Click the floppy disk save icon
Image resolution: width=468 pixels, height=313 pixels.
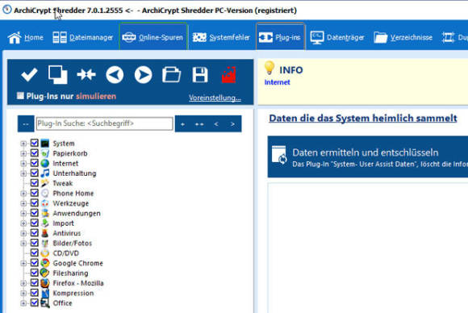click(200, 74)
